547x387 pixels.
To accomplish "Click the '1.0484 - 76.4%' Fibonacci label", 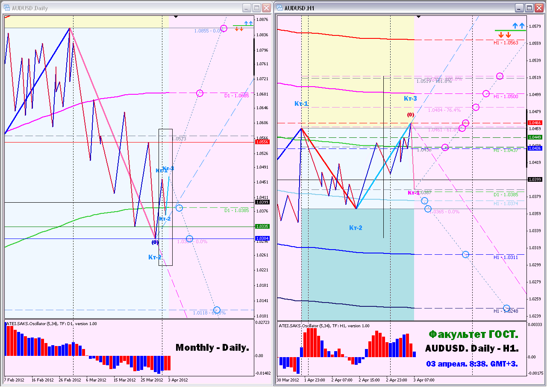I will (x=444, y=110).
